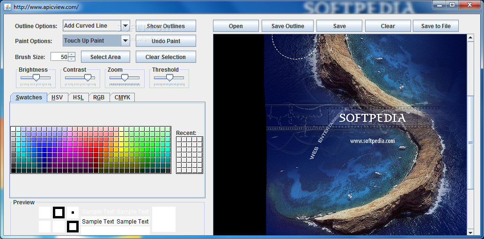
Task: Click Undo Paint button
Action: click(166, 41)
